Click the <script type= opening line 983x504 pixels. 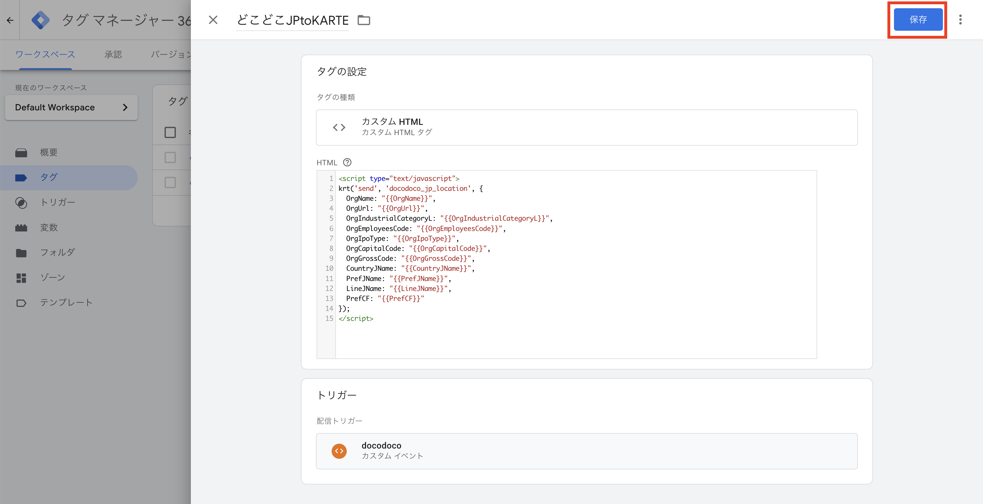point(399,178)
